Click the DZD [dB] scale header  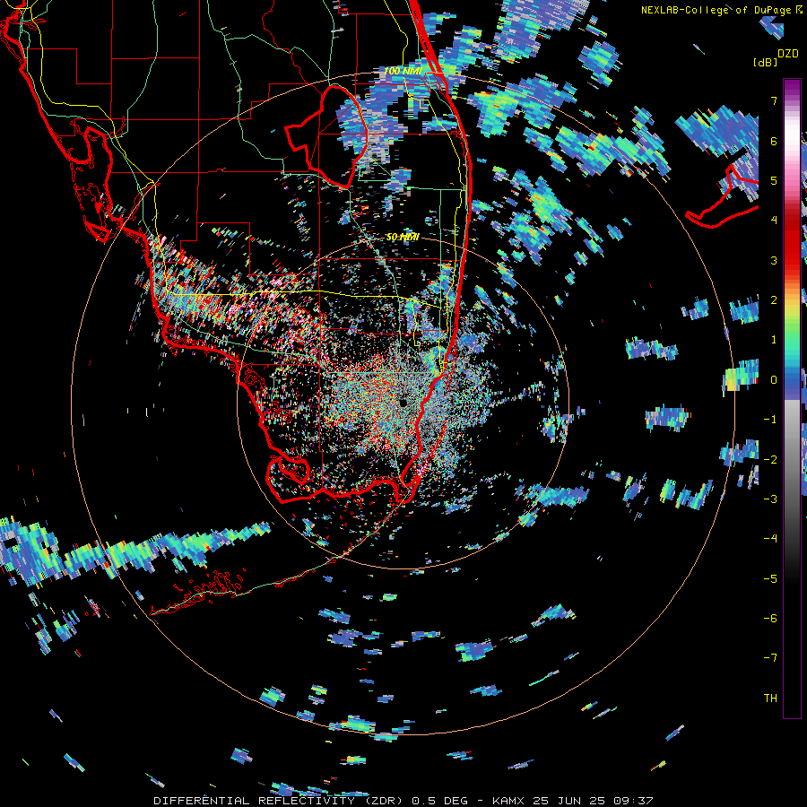(x=776, y=57)
